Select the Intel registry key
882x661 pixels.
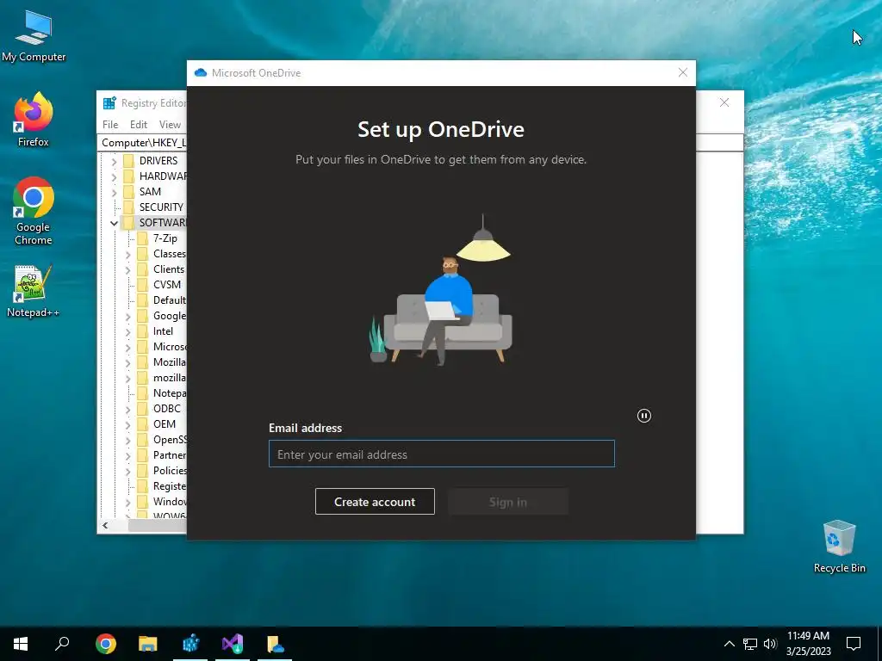[x=163, y=331]
